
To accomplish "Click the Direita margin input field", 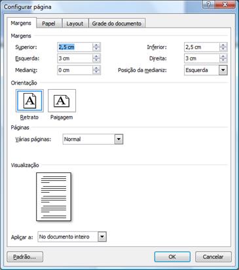I will click(202, 58).
